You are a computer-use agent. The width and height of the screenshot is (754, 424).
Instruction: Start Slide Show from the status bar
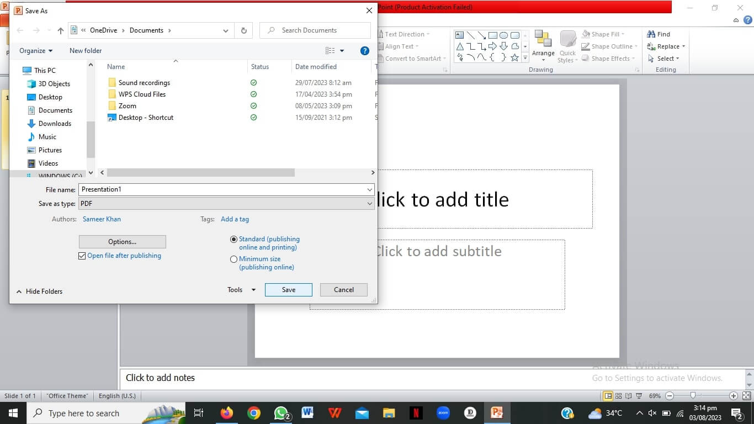(638, 396)
